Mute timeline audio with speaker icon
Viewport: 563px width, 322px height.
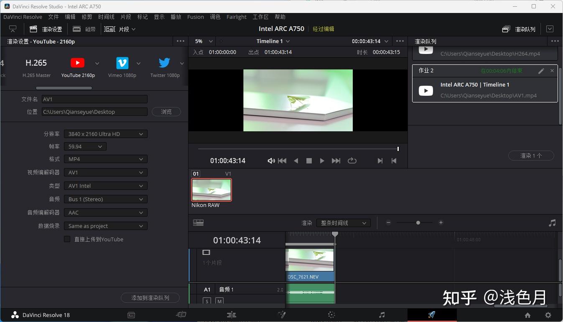tap(271, 160)
